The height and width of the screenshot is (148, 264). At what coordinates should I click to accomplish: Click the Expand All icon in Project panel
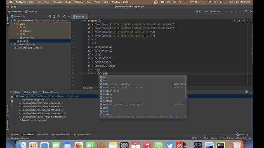click(x=54, y=16)
